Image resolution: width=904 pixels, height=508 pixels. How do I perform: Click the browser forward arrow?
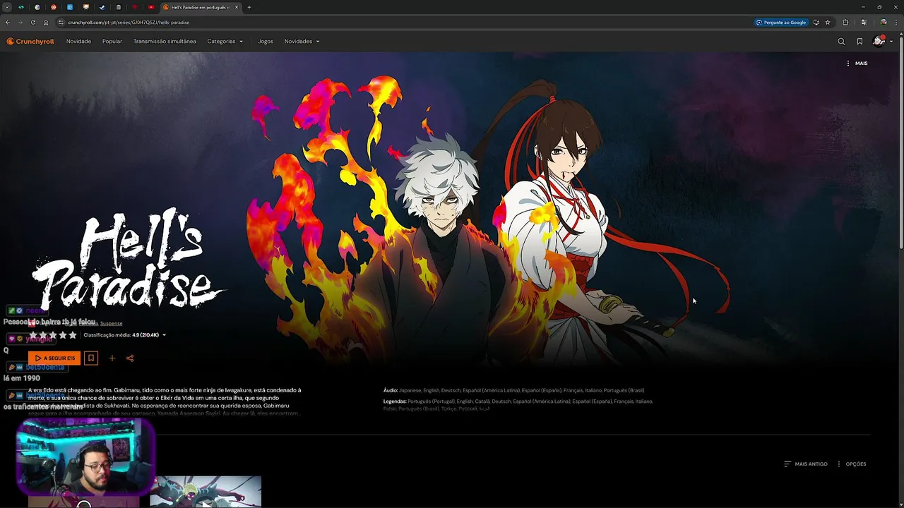(20, 23)
